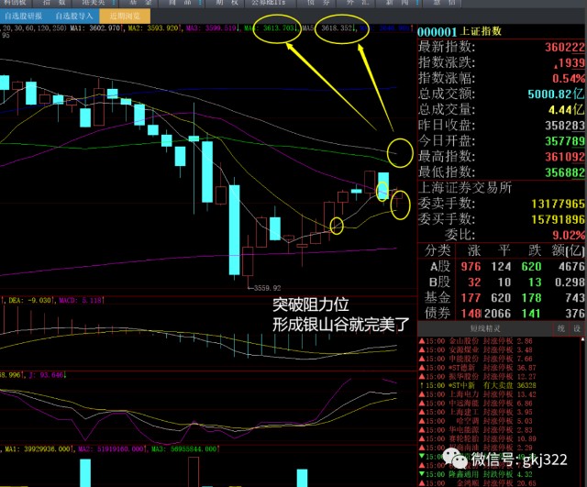Click the 隆鑫通用 封跌停板 alert row
587x487 pixels.
477,474
